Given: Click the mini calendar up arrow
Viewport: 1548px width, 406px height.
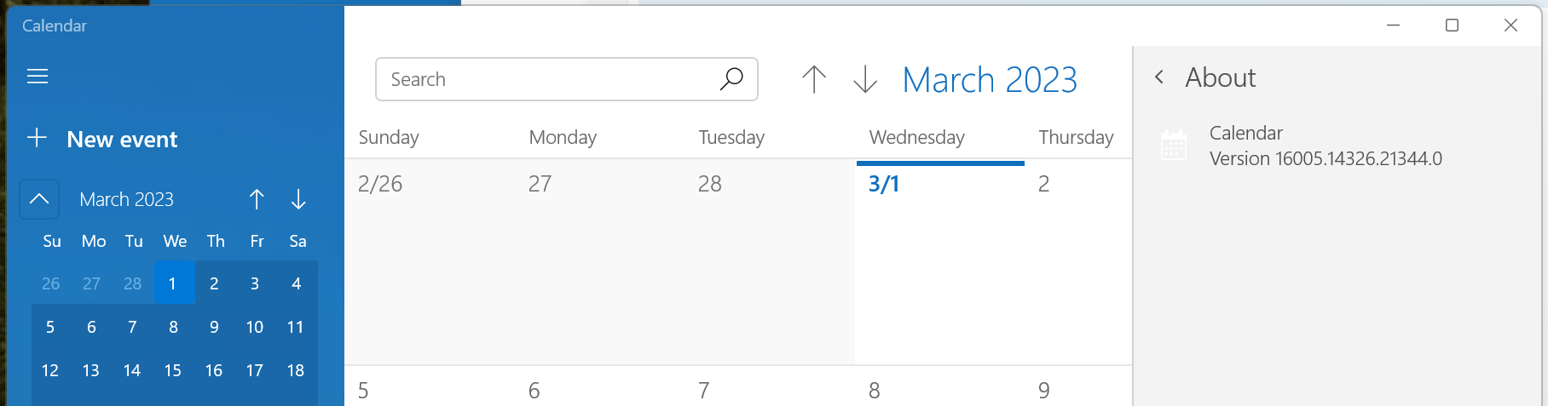Looking at the screenshot, I should 257,199.
